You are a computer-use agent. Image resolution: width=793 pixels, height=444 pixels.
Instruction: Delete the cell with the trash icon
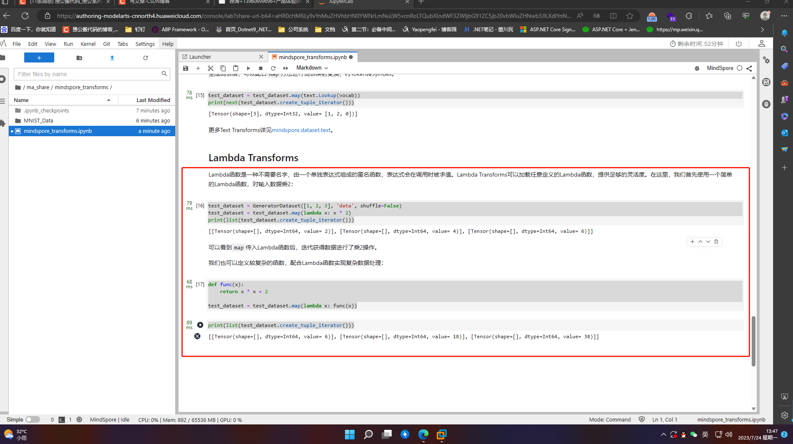click(x=716, y=242)
